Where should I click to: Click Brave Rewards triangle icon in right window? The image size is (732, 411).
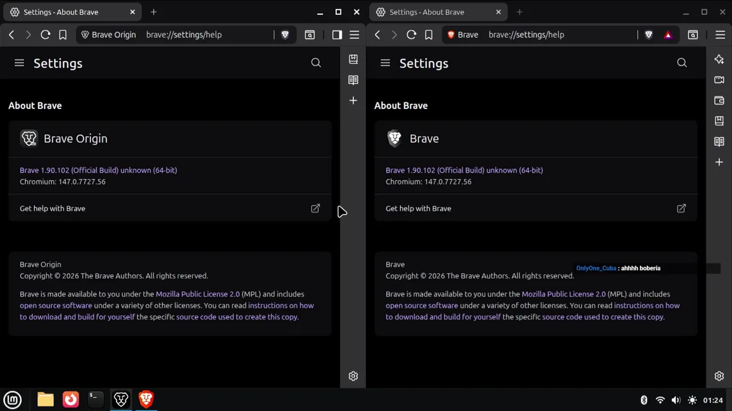click(667, 35)
